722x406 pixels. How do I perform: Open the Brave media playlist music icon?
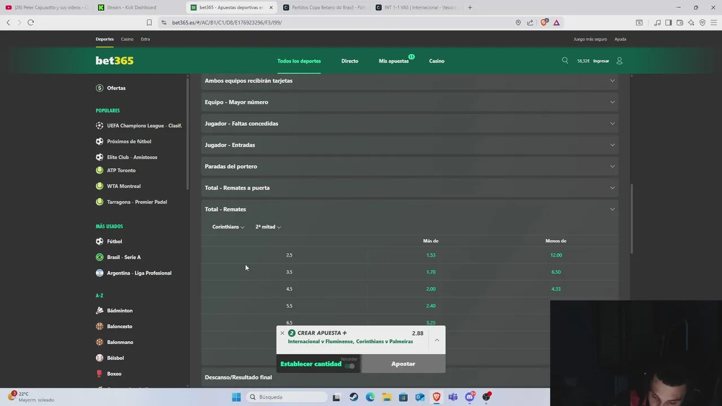click(x=657, y=23)
